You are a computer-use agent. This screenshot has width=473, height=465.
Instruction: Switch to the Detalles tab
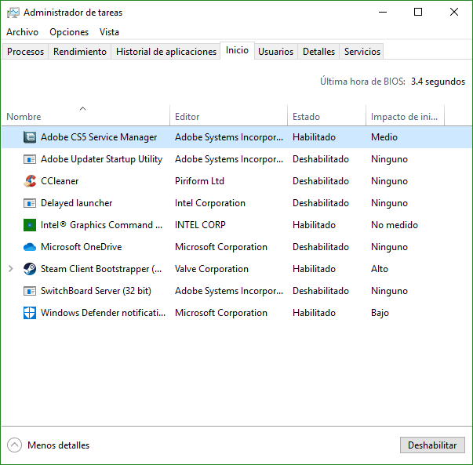(318, 52)
